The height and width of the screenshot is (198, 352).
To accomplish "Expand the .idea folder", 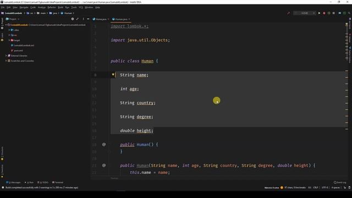I will [x=9, y=30].
